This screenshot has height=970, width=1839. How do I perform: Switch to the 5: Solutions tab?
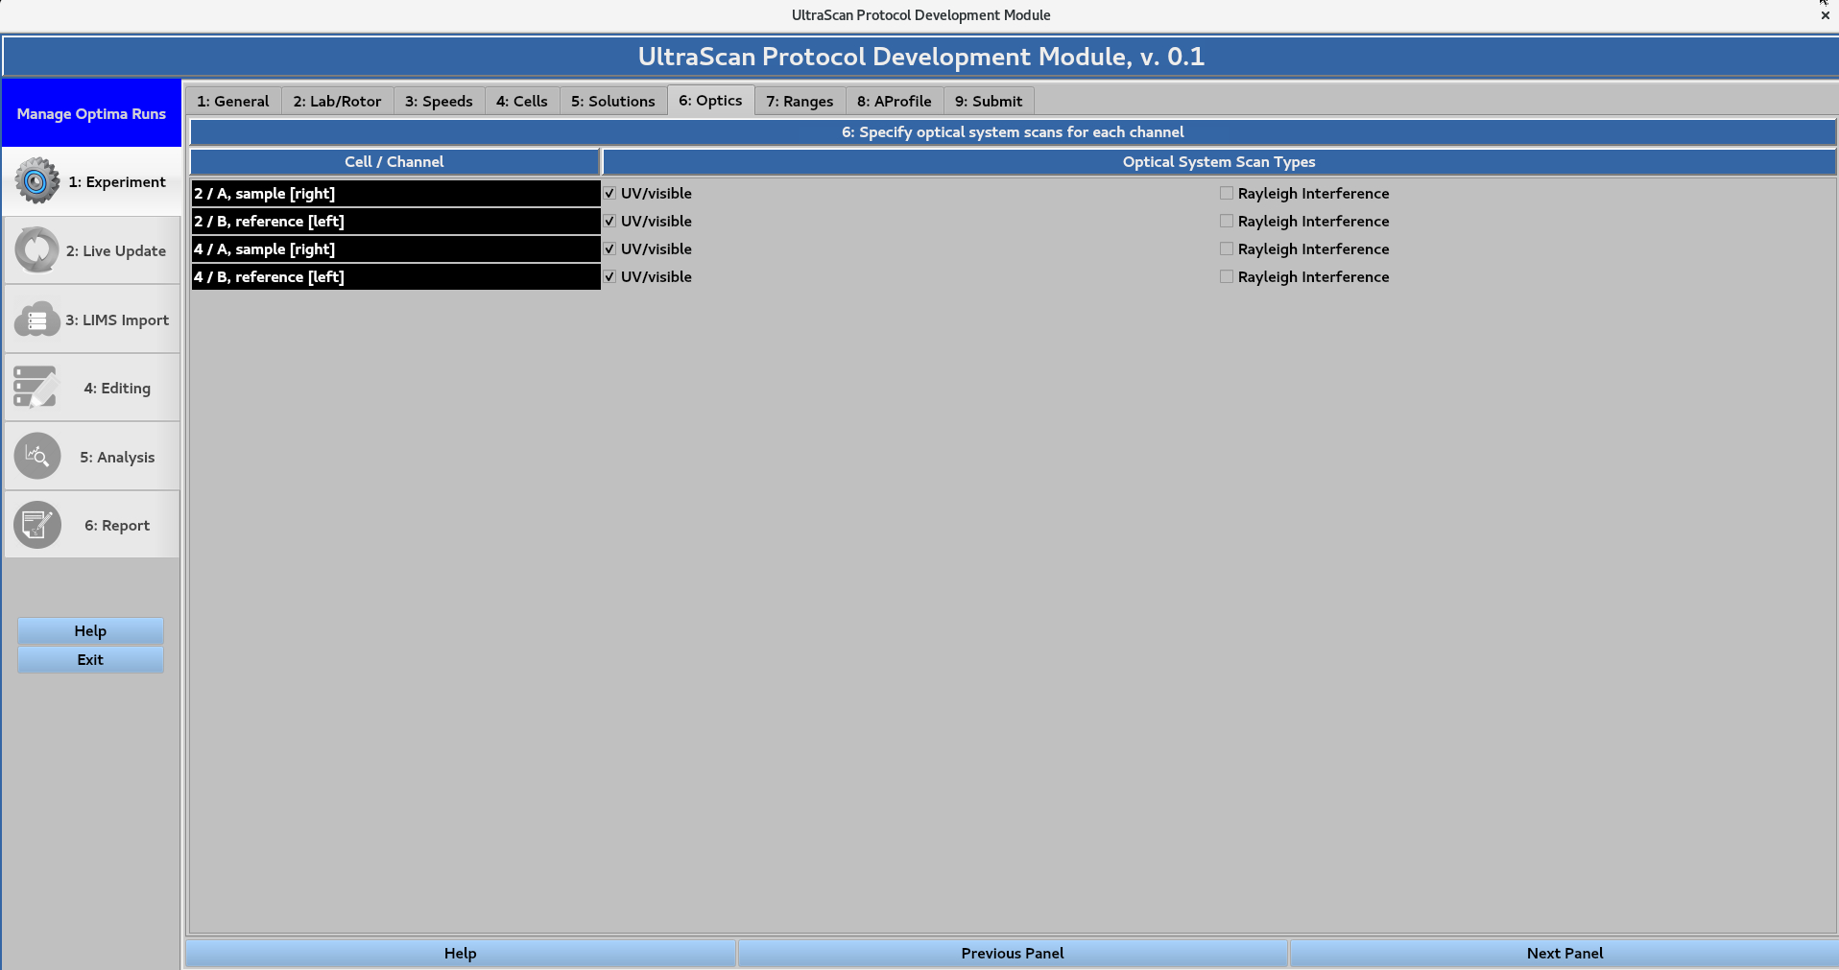click(612, 101)
